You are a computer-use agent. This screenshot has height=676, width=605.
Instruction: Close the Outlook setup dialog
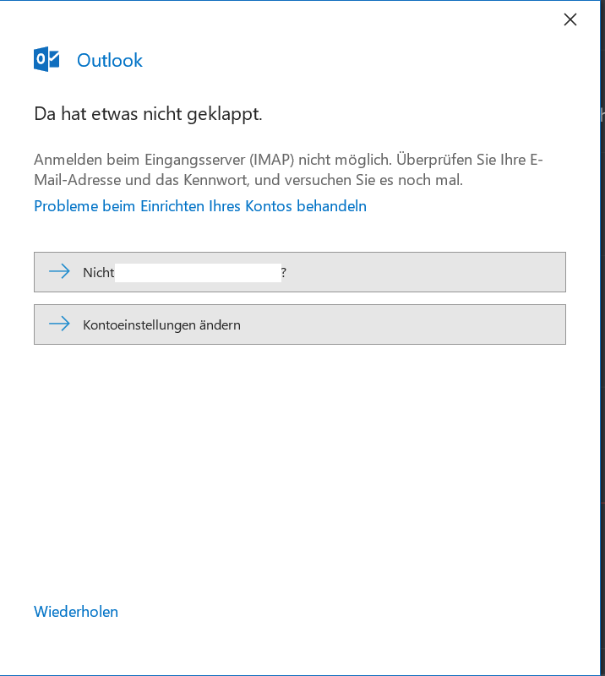coord(570,19)
